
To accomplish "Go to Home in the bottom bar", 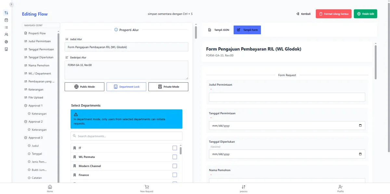I will tap(50, 188).
